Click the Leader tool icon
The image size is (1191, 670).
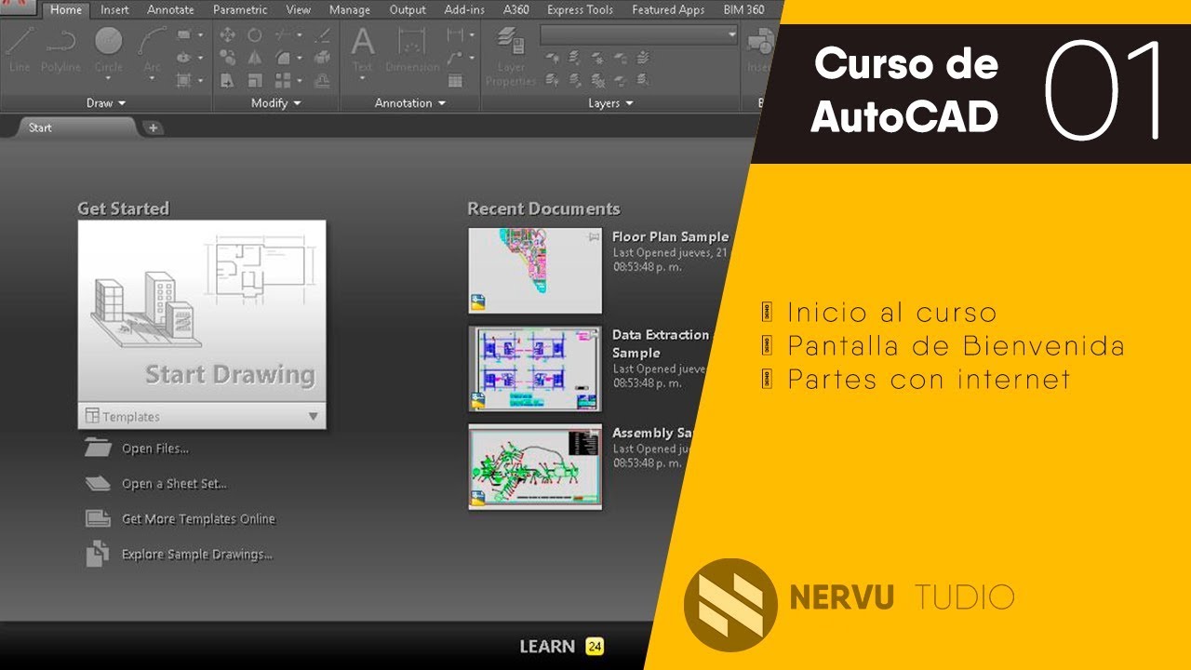click(x=455, y=58)
